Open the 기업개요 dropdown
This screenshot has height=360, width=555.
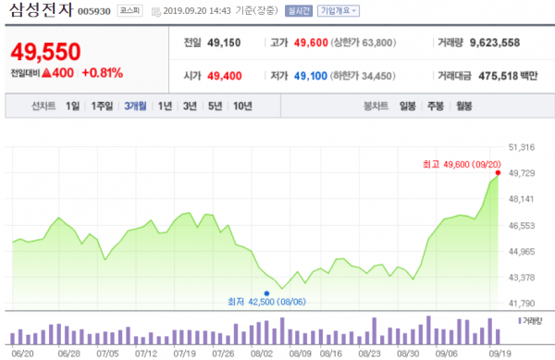(339, 11)
